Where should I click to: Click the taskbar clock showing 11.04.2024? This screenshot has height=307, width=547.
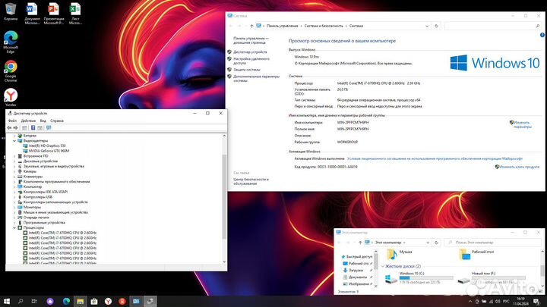pyautogui.click(x=521, y=301)
